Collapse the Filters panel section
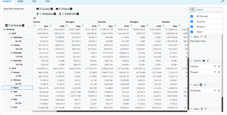 point(191,37)
